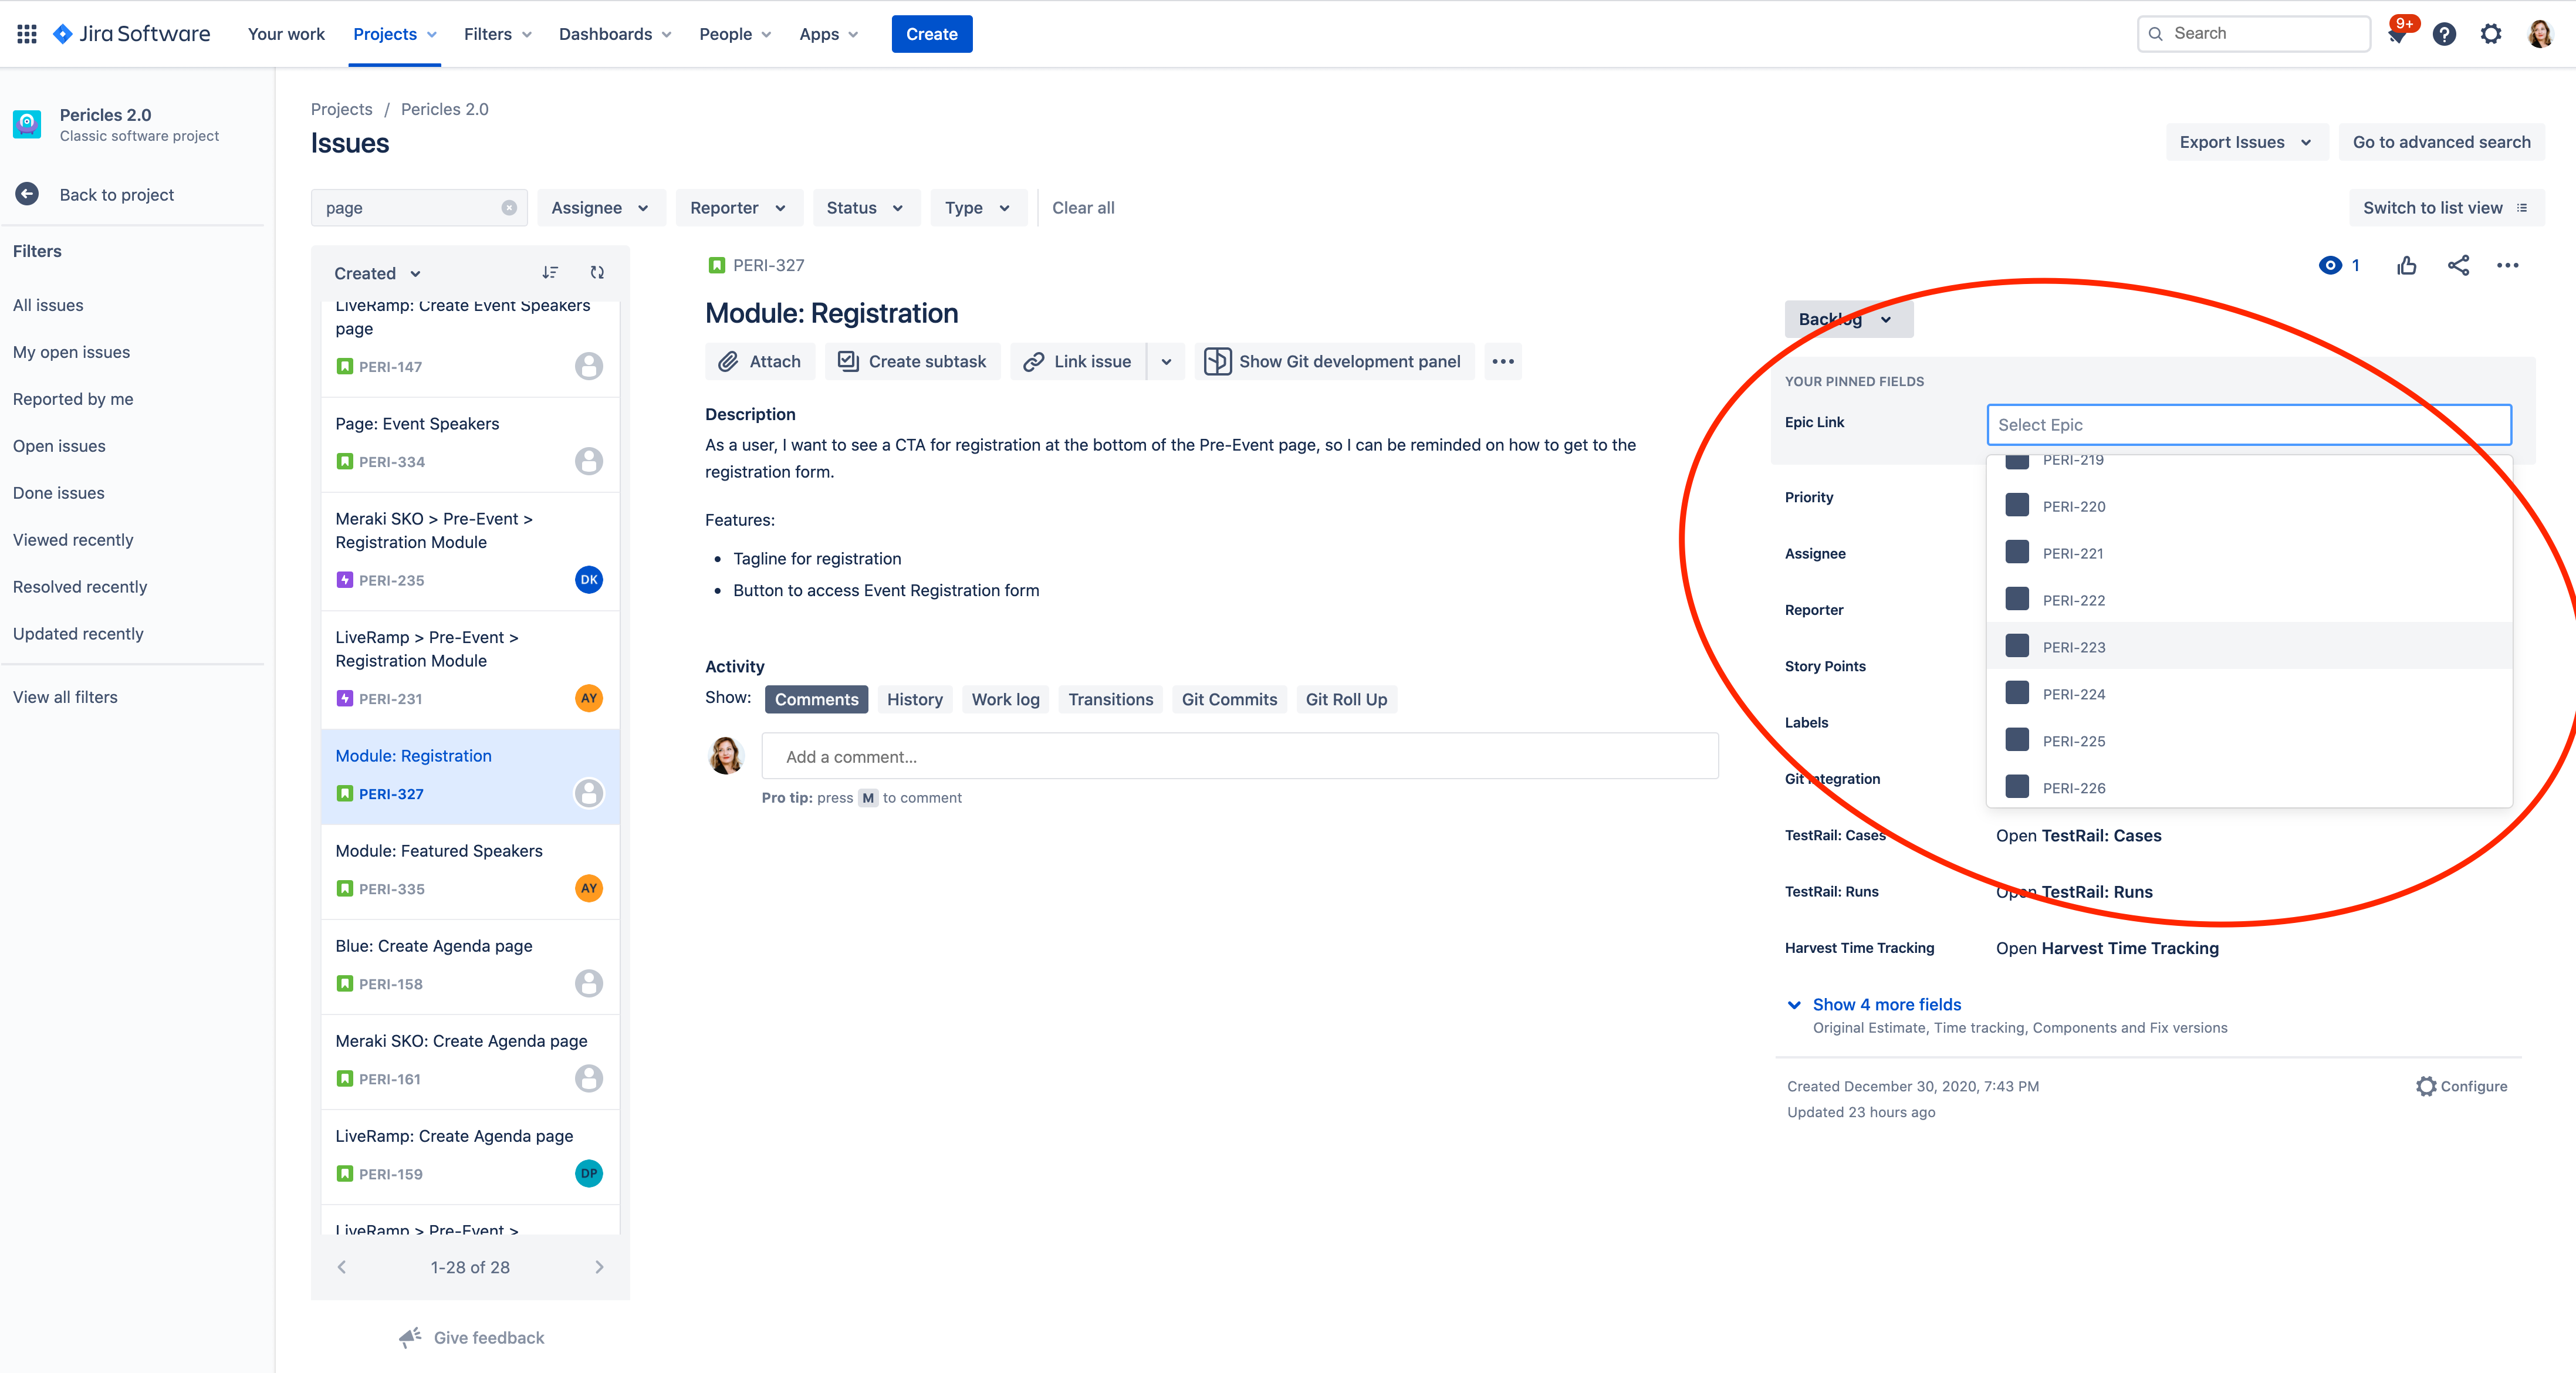Open the help question mark icon
The height and width of the screenshot is (1373, 2576).
[x=2444, y=34]
